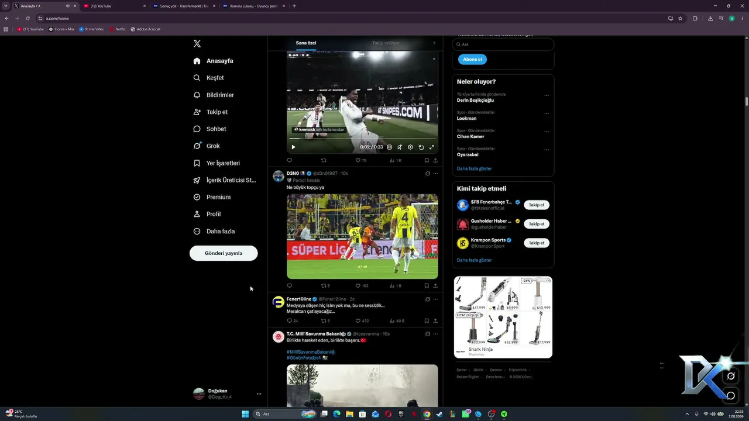Open the Sohbet chat section
This screenshot has width=749, height=421.
pos(209,129)
